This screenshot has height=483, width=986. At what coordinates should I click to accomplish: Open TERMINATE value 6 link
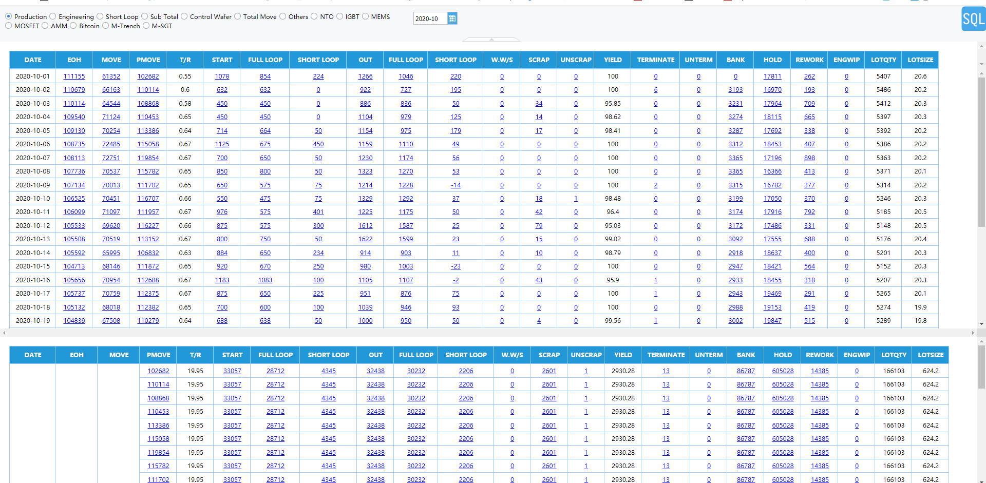coord(656,90)
